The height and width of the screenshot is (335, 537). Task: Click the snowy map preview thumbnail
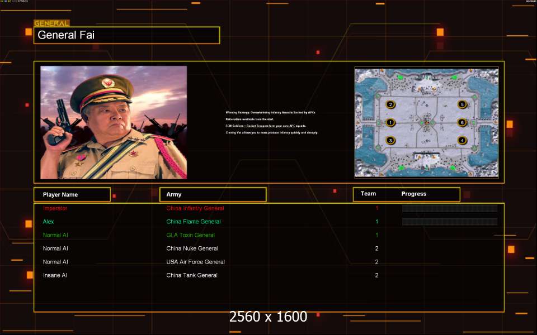coord(426,122)
